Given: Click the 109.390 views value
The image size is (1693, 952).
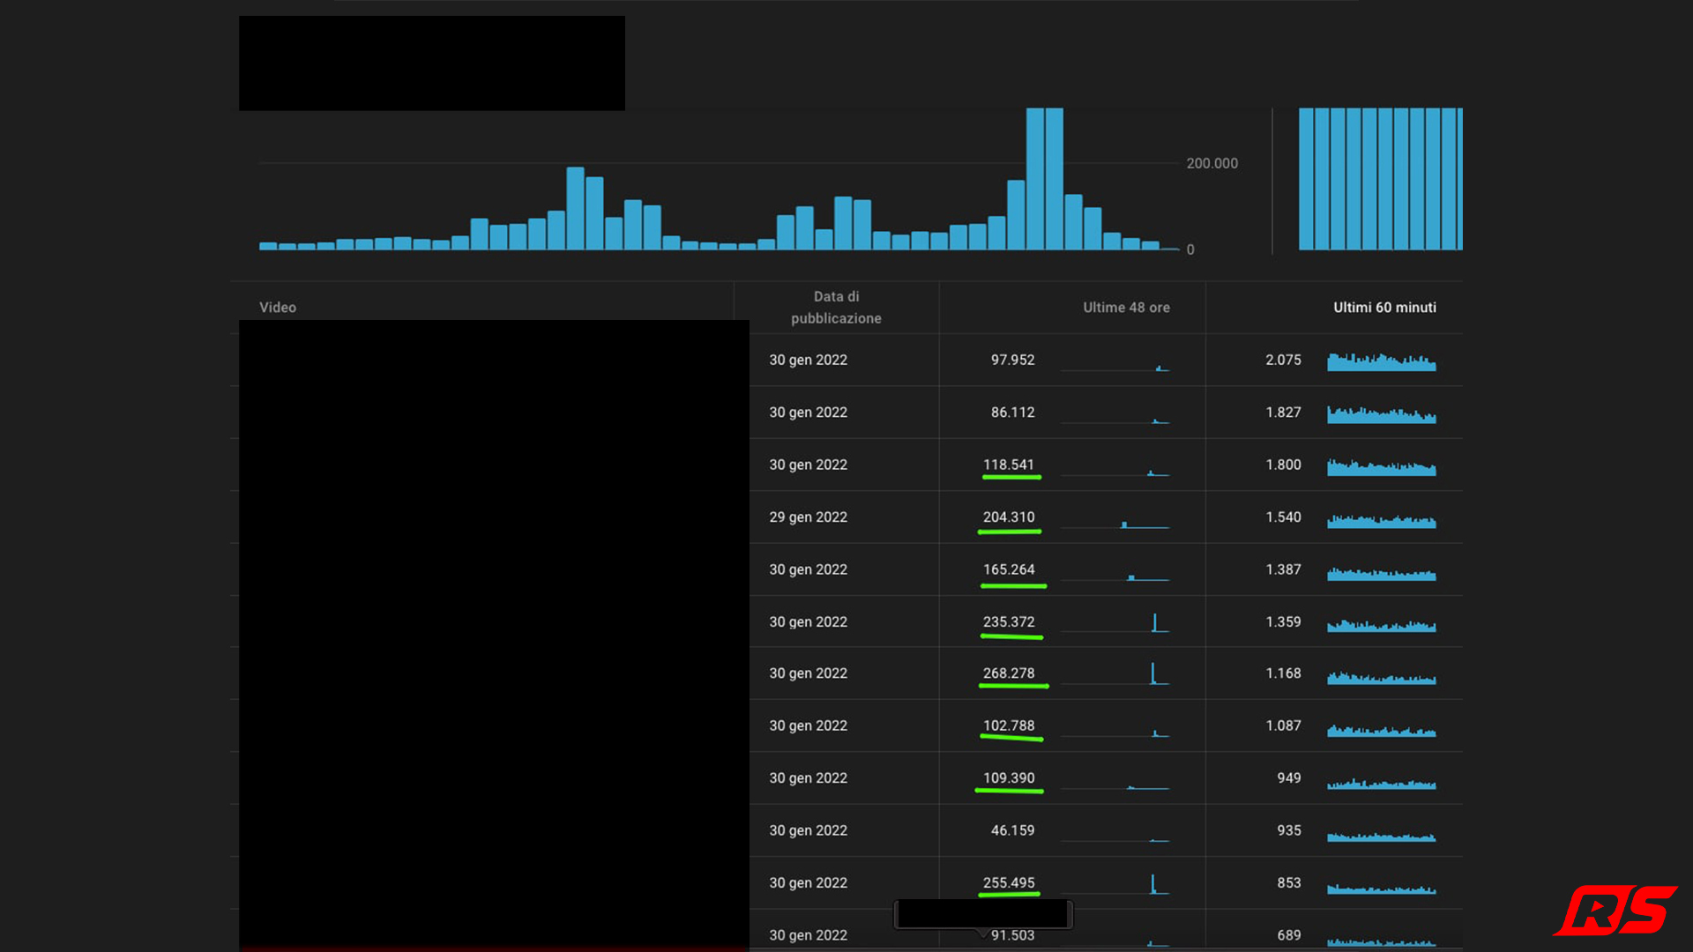Looking at the screenshot, I should [x=1009, y=778].
